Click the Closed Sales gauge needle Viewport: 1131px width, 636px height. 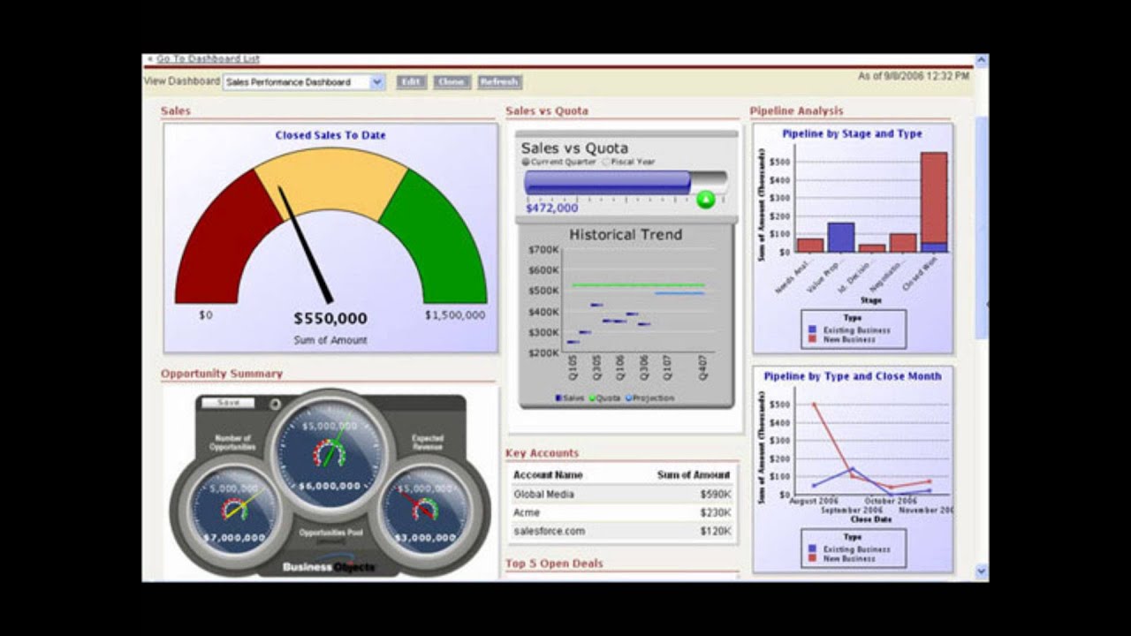pyautogui.click(x=306, y=245)
